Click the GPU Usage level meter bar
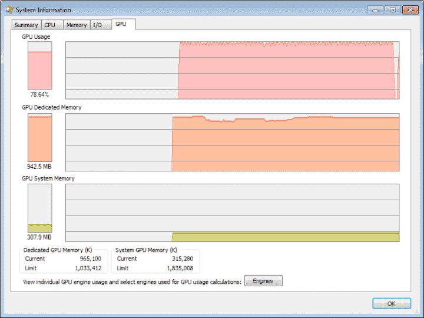This screenshot has width=424, height=318. point(40,65)
